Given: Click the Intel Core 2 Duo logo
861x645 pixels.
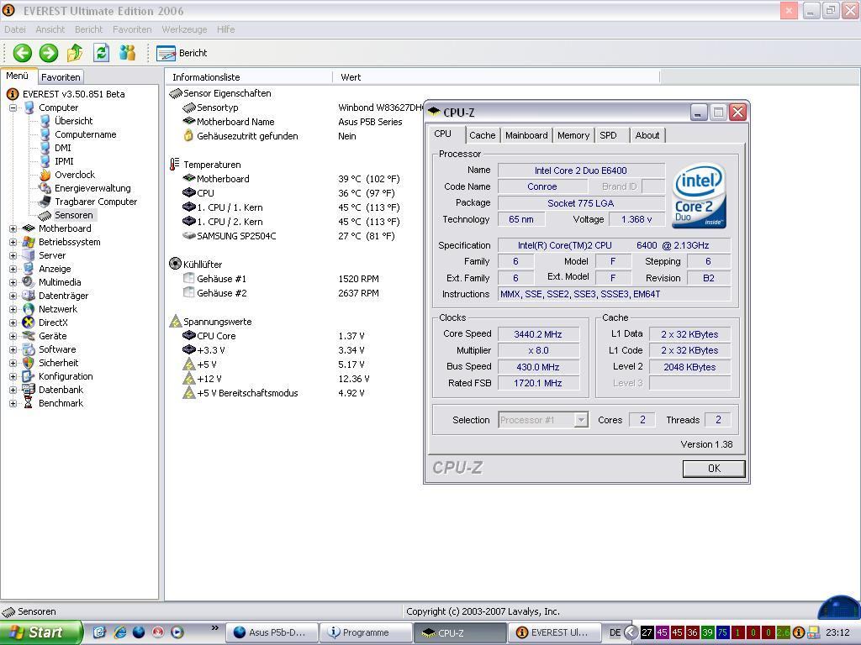Looking at the screenshot, I should tap(699, 197).
